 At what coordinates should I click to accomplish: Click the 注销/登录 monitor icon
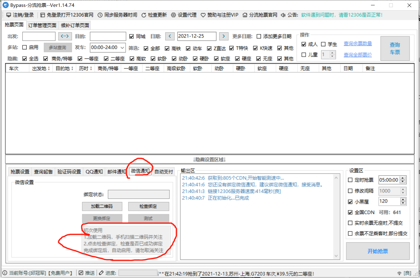(x=8, y=15)
